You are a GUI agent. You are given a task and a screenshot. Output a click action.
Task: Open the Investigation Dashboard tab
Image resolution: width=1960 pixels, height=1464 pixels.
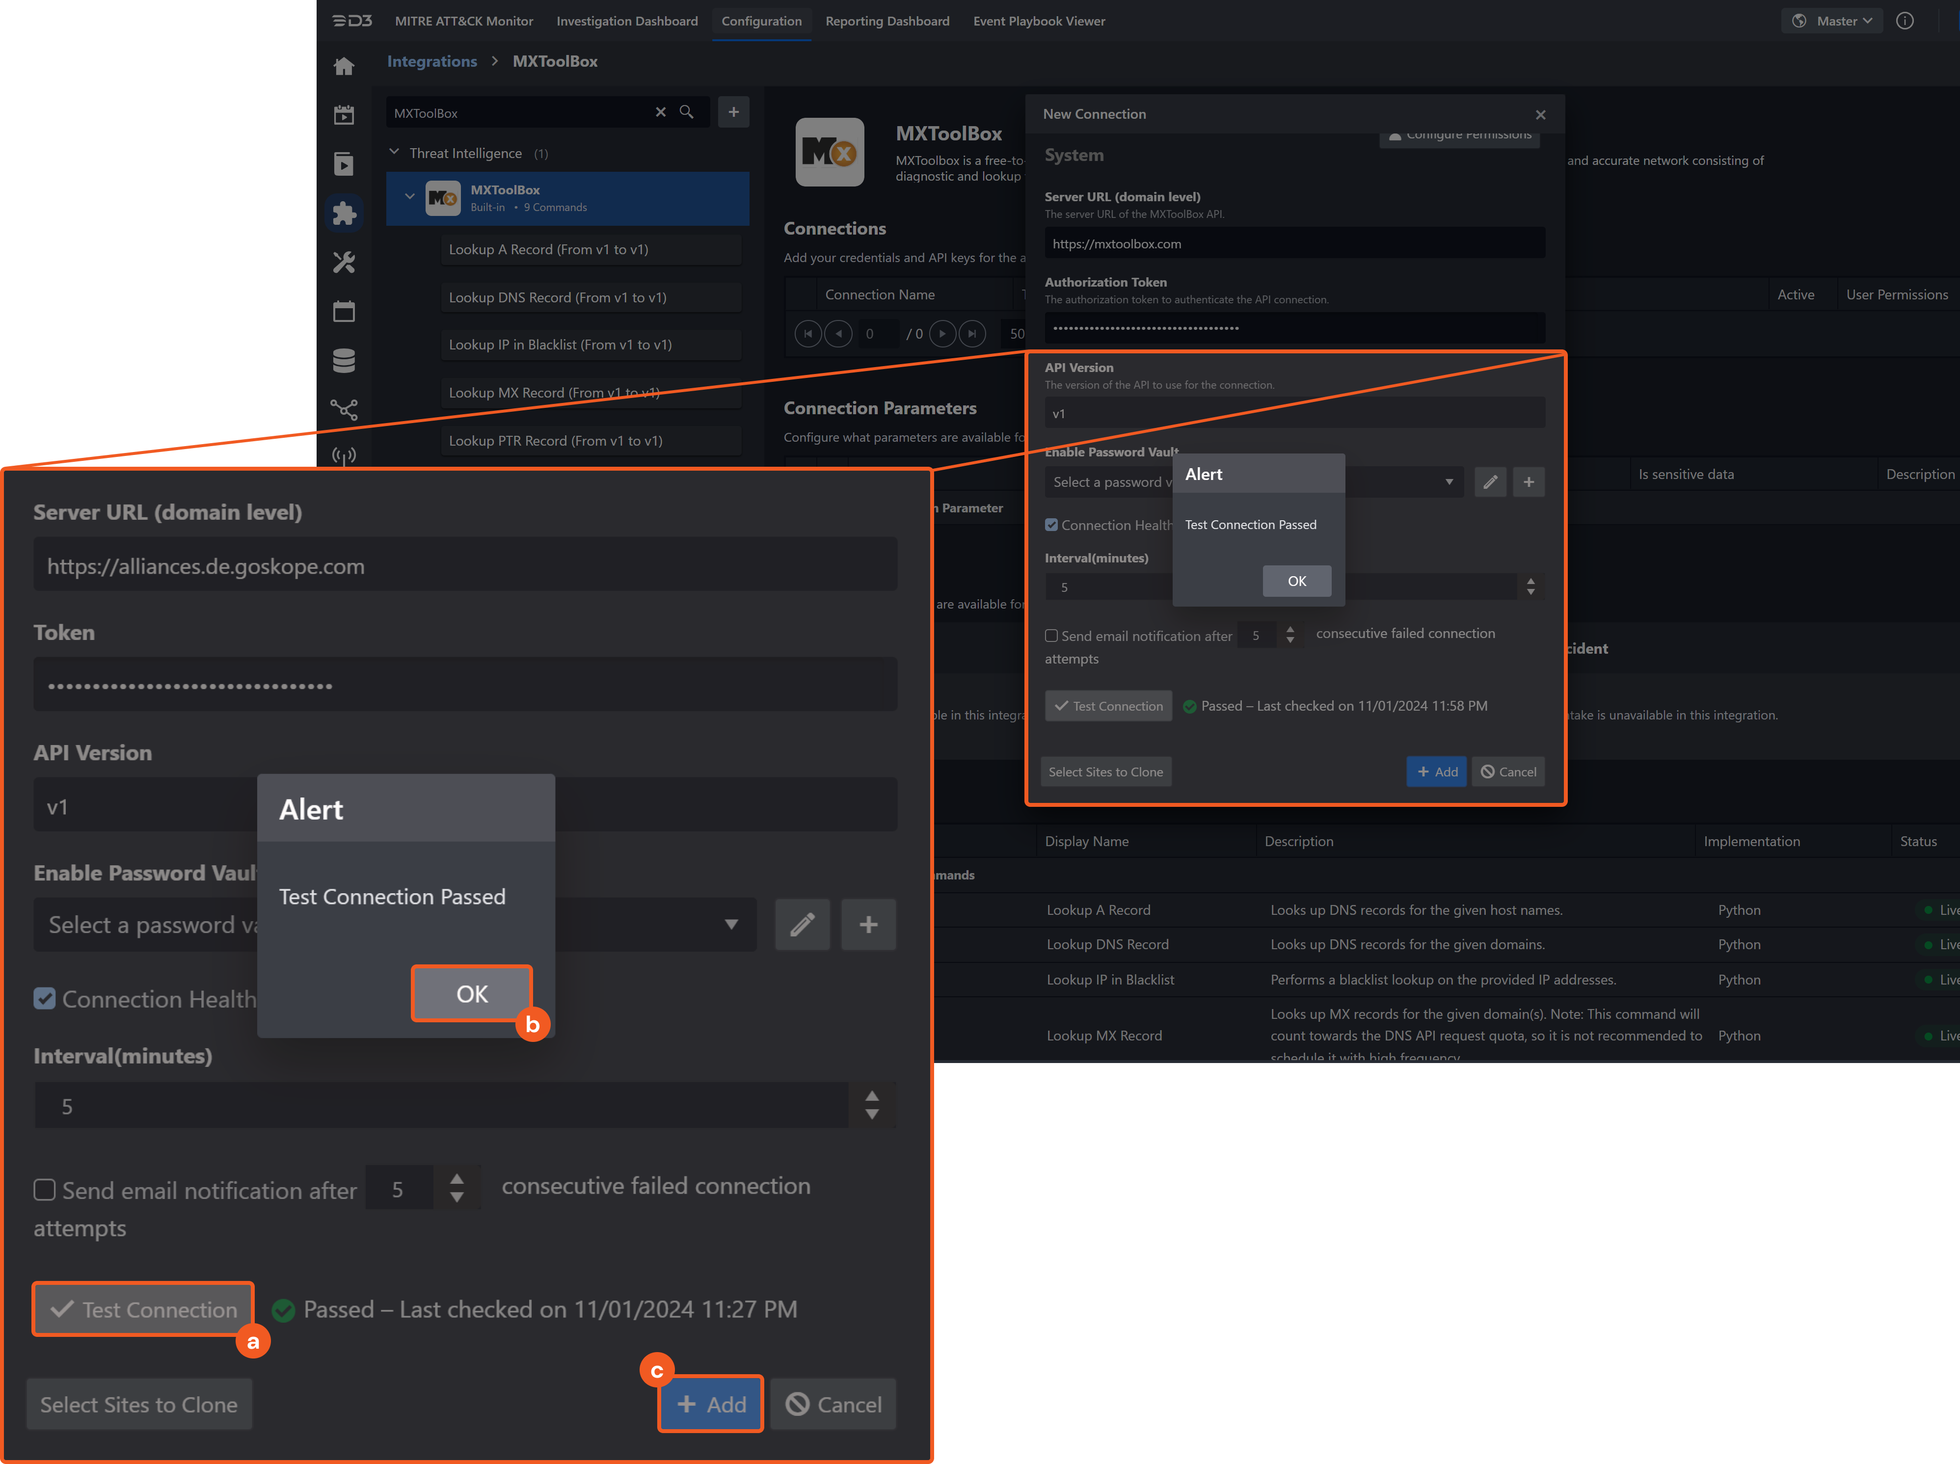[626, 21]
